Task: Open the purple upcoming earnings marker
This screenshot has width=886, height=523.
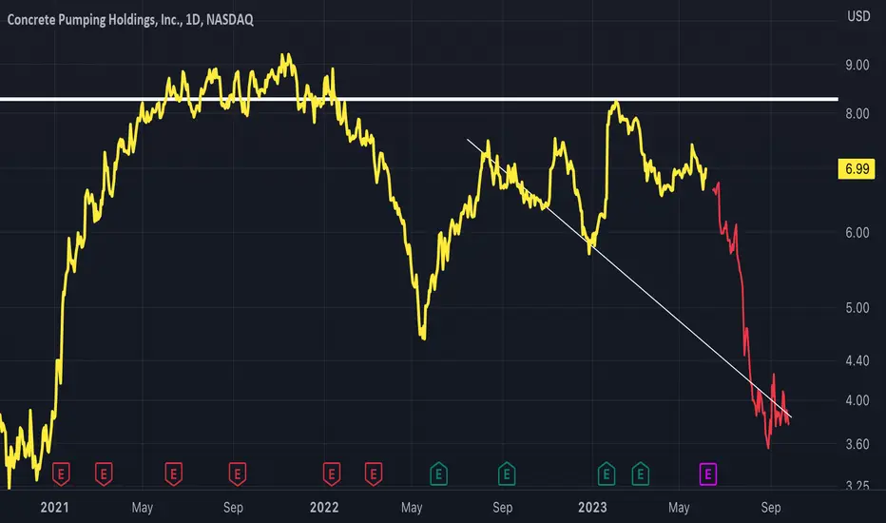Action: [x=708, y=474]
